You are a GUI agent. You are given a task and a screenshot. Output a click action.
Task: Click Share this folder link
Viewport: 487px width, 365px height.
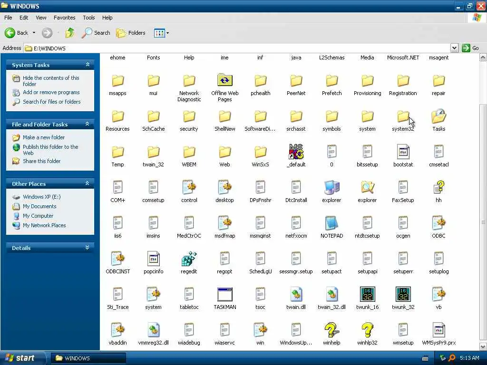click(42, 161)
